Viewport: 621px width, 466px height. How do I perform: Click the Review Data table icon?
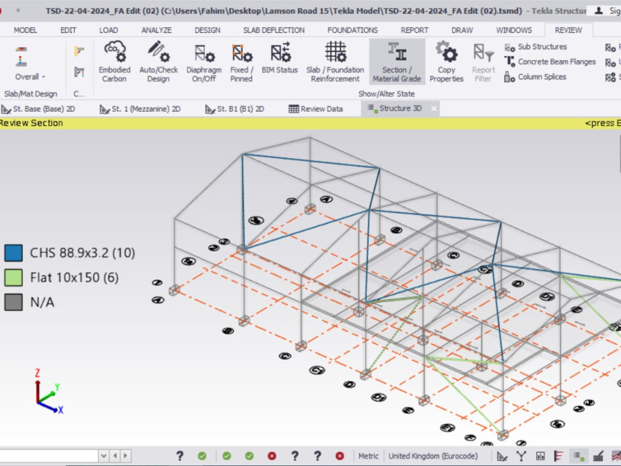tap(294, 109)
